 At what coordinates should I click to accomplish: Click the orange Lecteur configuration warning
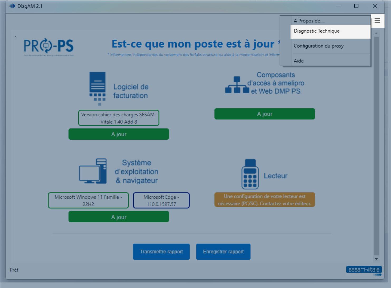(x=264, y=200)
